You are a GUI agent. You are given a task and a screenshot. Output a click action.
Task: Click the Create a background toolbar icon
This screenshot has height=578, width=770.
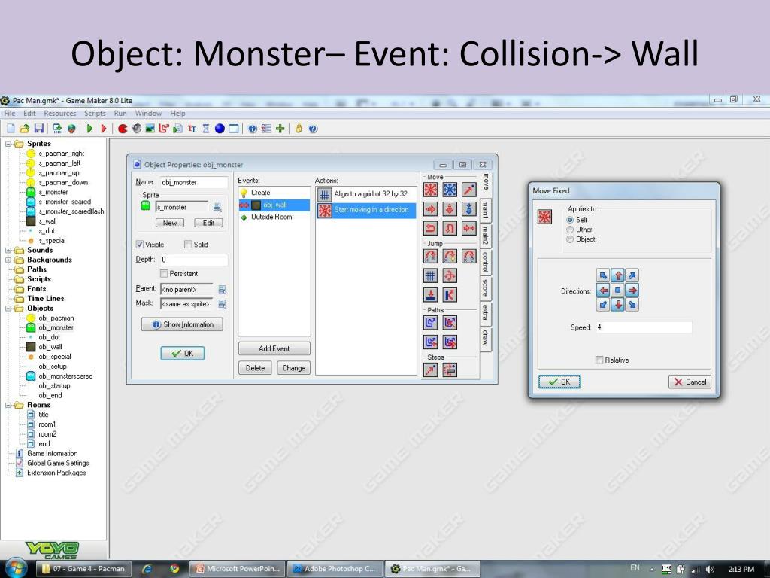point(150,129)
